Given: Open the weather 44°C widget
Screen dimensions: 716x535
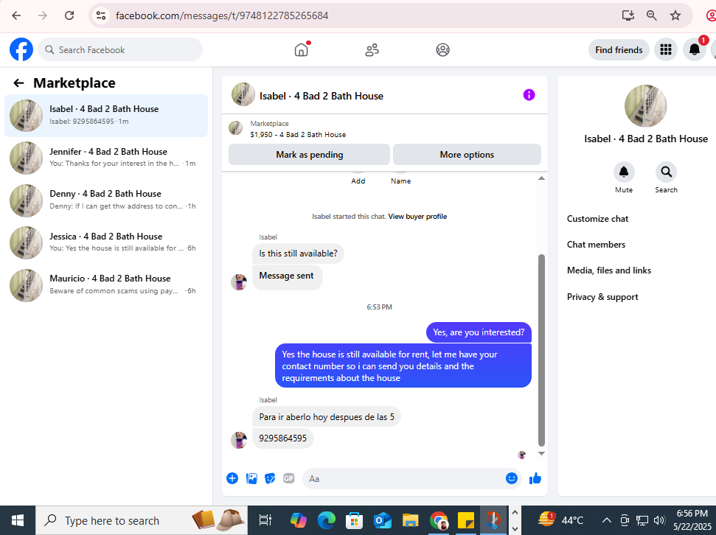Looking at the screenshot, I should [560, 520].
